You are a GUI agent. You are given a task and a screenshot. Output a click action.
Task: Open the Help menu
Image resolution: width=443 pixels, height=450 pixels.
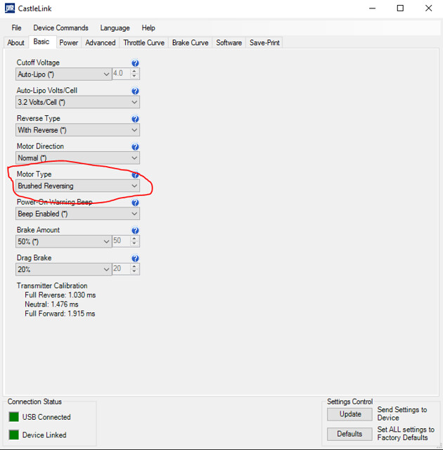tap(148, 28)
